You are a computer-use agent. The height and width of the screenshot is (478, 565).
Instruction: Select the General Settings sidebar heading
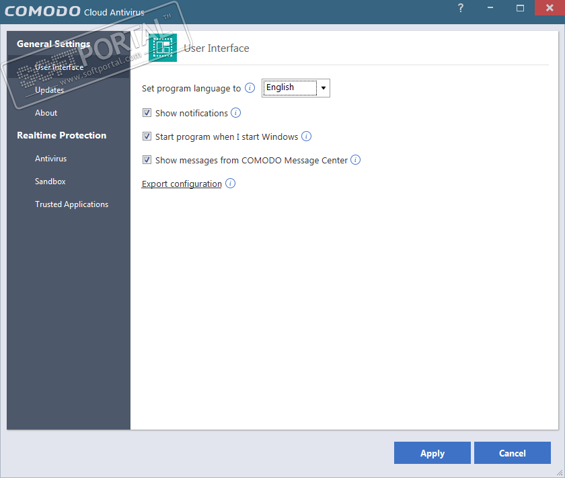pyautogui.click(x=53, y=44)
